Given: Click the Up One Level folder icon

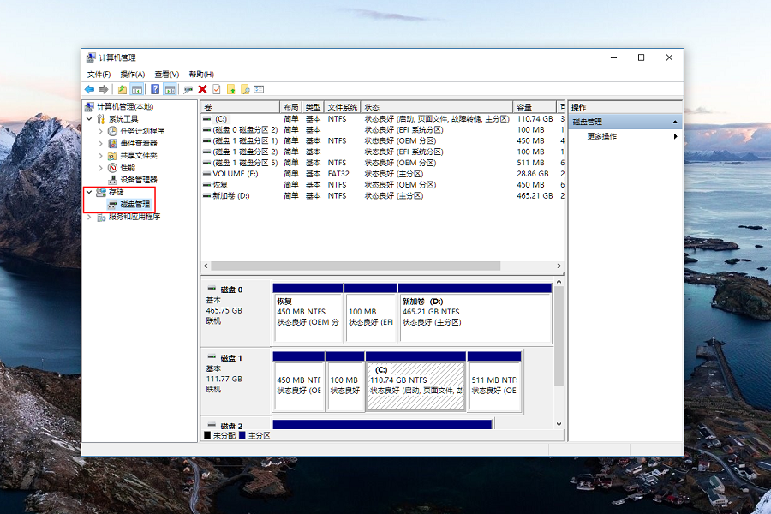Looking at the screenshot, I should [122, 89].
